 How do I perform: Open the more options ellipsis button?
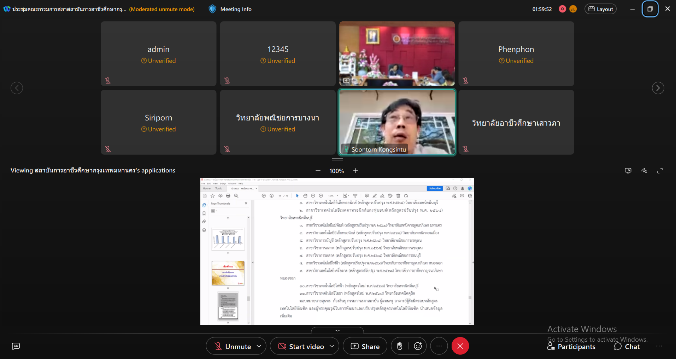[x=439, y=346]
